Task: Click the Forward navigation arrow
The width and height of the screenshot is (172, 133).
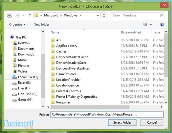Action: 17,15
